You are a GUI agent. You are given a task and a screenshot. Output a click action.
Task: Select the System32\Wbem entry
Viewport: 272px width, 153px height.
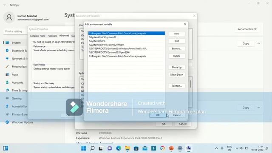[127, 45]
